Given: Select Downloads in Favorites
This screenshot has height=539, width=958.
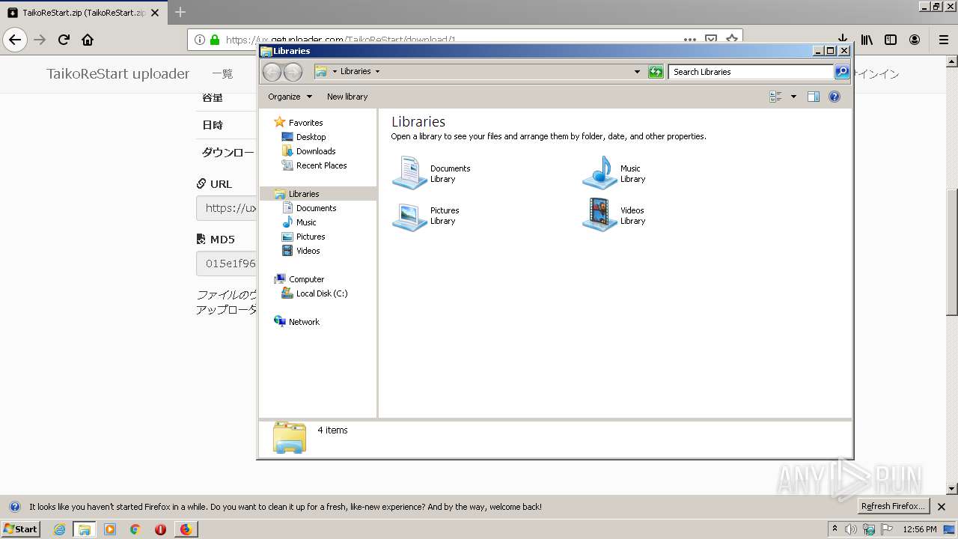Looking at the screenshot, I should point(315,151).
